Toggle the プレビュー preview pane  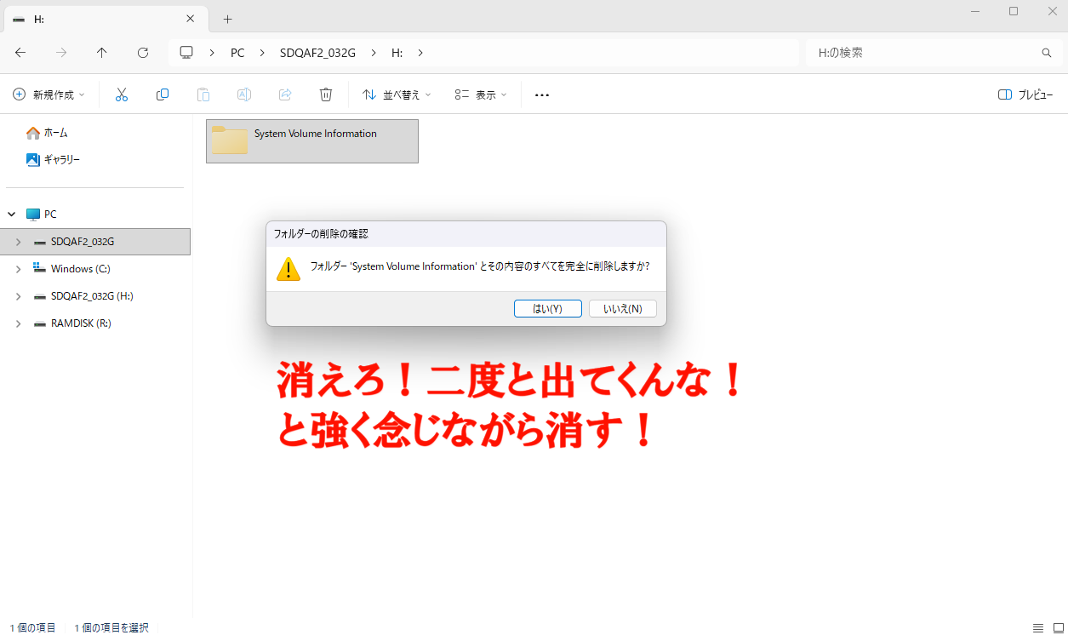click(x=1025, y=94)
